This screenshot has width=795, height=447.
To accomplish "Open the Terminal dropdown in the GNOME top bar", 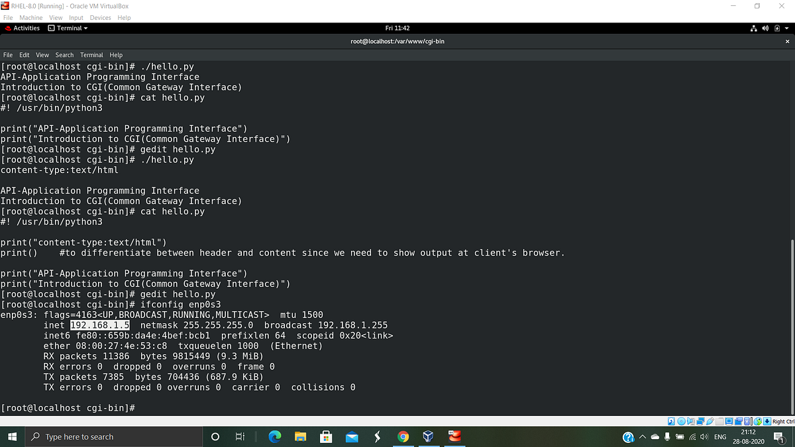I will [x=67, y=28].
